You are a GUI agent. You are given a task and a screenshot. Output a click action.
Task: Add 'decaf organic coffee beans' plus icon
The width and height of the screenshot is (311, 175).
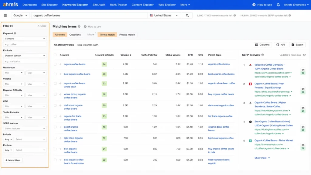pos(60,127)
